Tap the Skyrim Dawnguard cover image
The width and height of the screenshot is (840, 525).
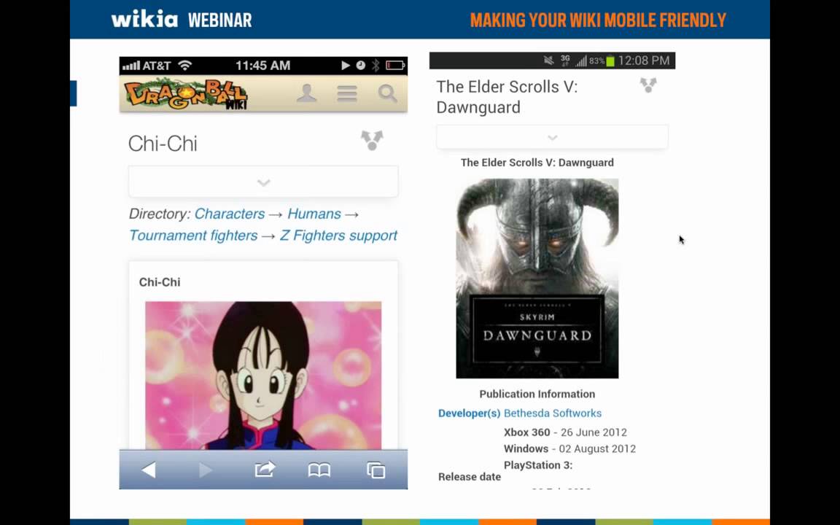coord(537,279)
